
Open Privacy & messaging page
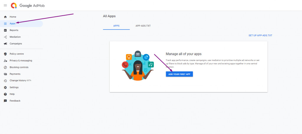tap(21, 61)
